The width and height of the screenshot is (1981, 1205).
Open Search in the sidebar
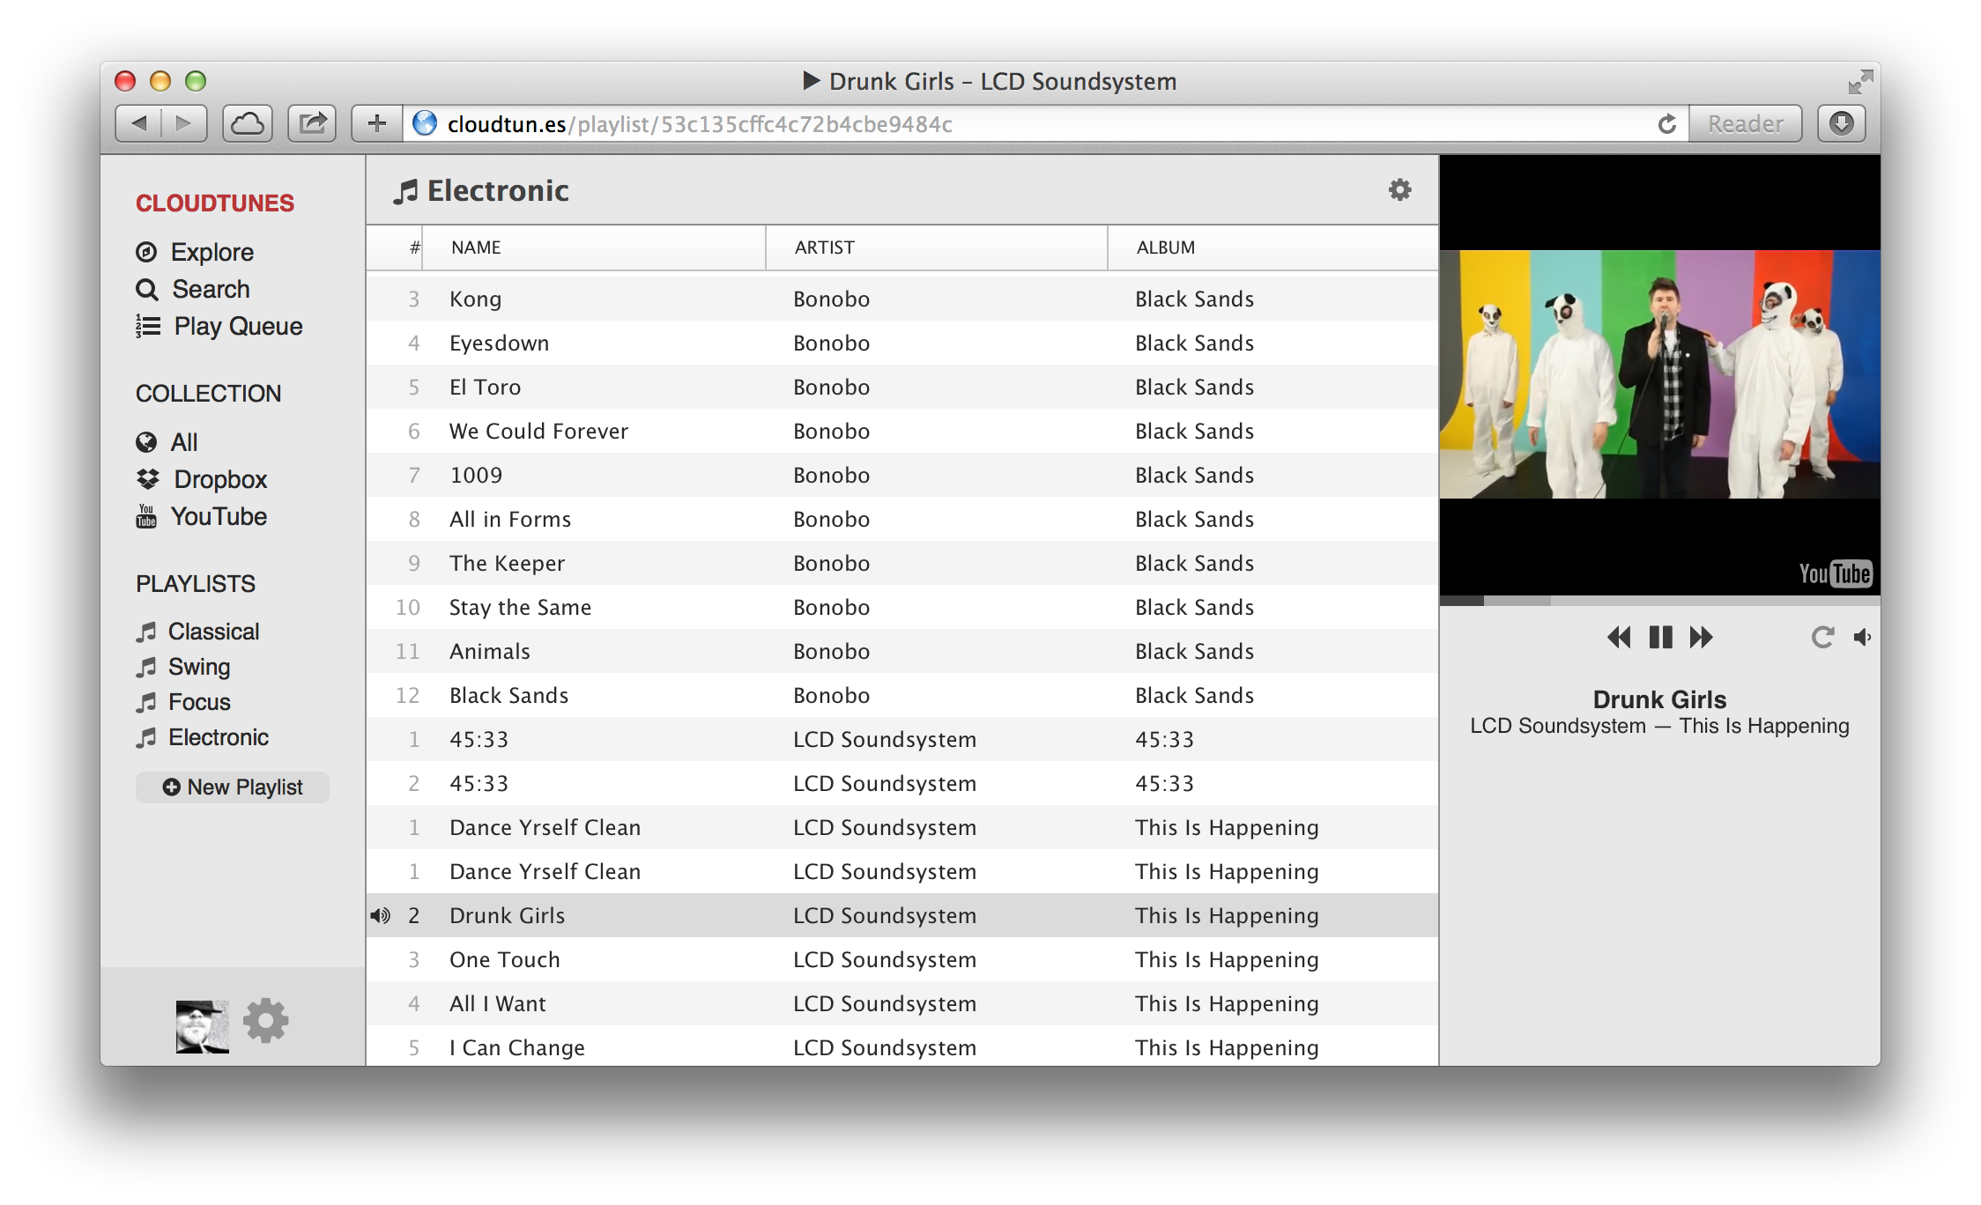210,289
